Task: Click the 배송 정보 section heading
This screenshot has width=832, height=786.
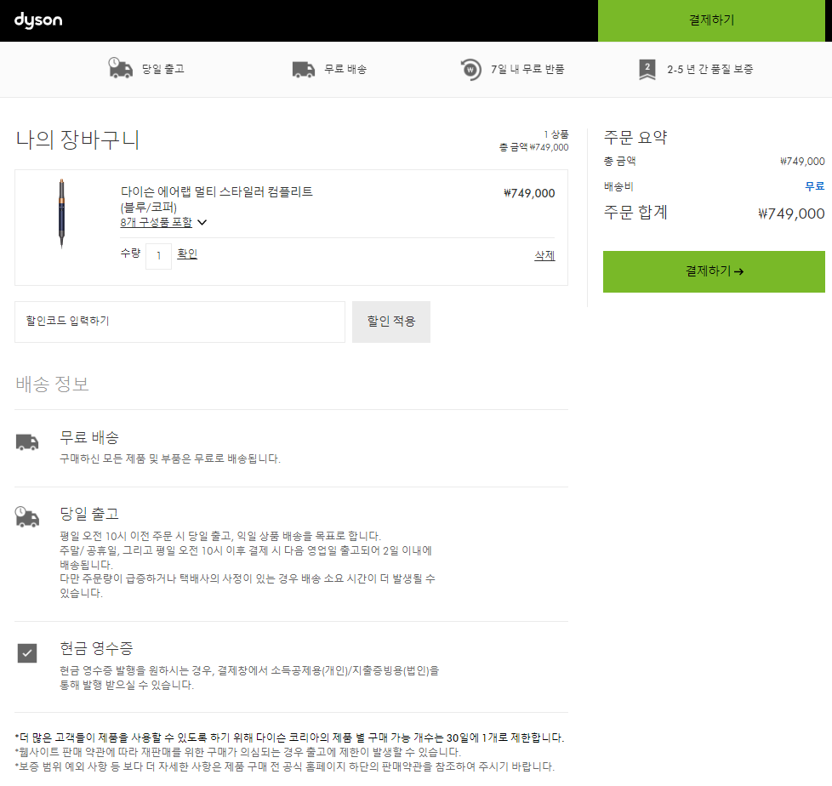Action: tap(52, 384)
